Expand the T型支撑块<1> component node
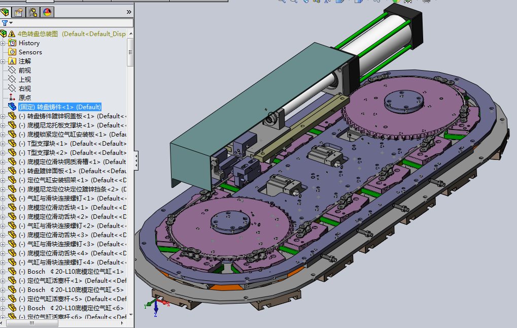Image resolution: width=517 pixels, height=328 pixels. 3,144
